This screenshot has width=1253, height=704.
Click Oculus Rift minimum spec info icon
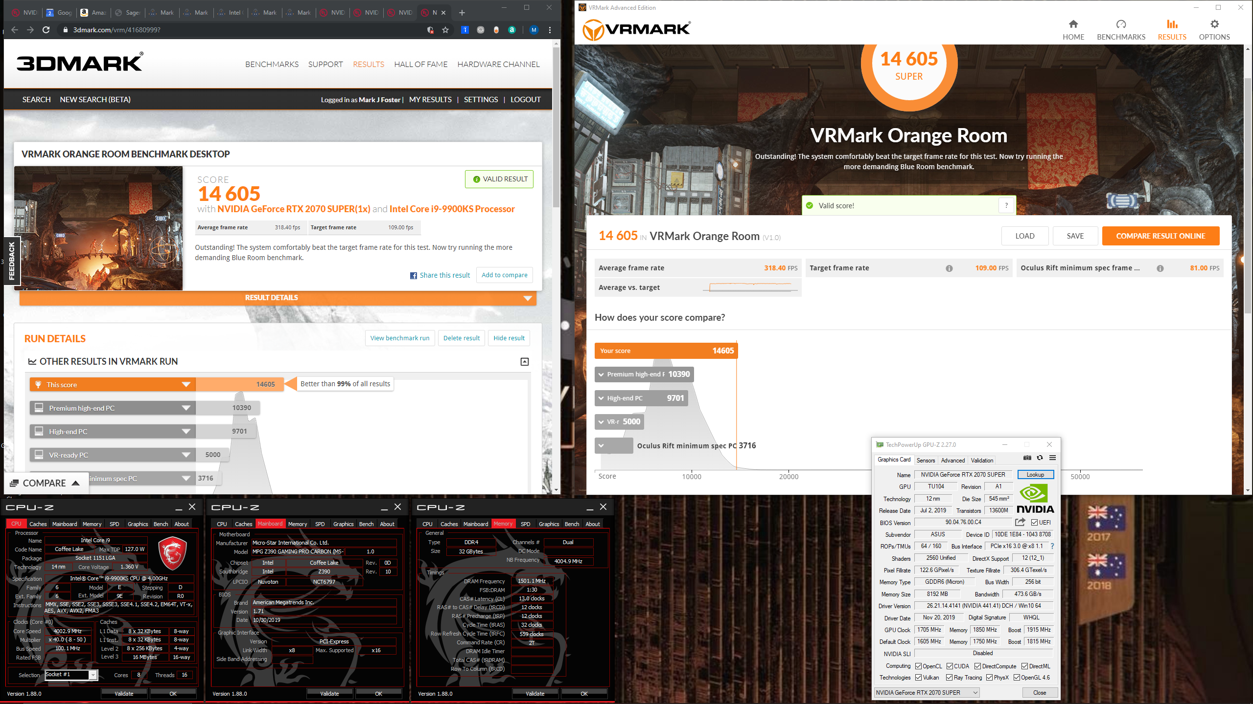(x=1160, y=268)
